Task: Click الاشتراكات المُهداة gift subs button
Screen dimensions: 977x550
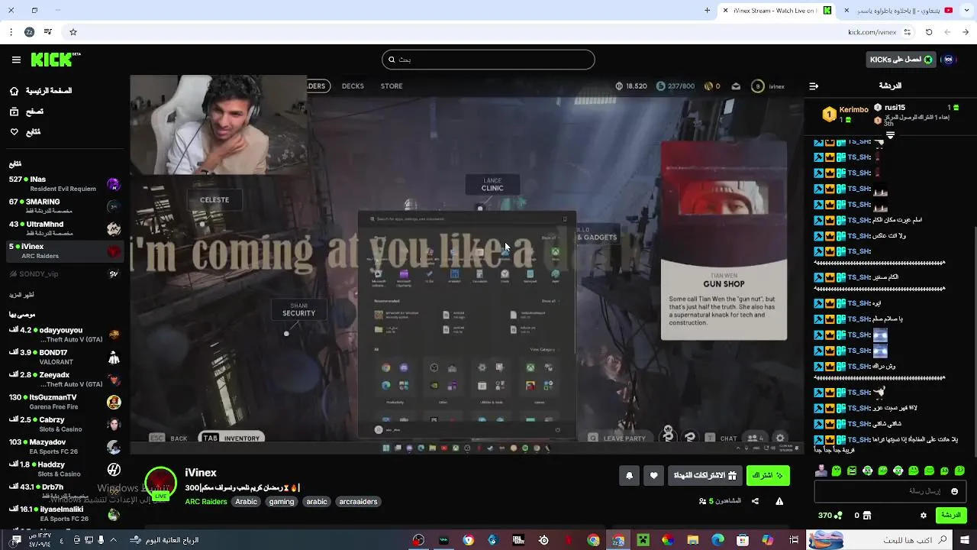Action: tap(705, 476)
